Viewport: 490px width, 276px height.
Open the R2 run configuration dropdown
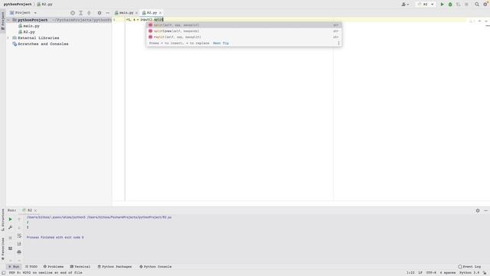point(426,5)
